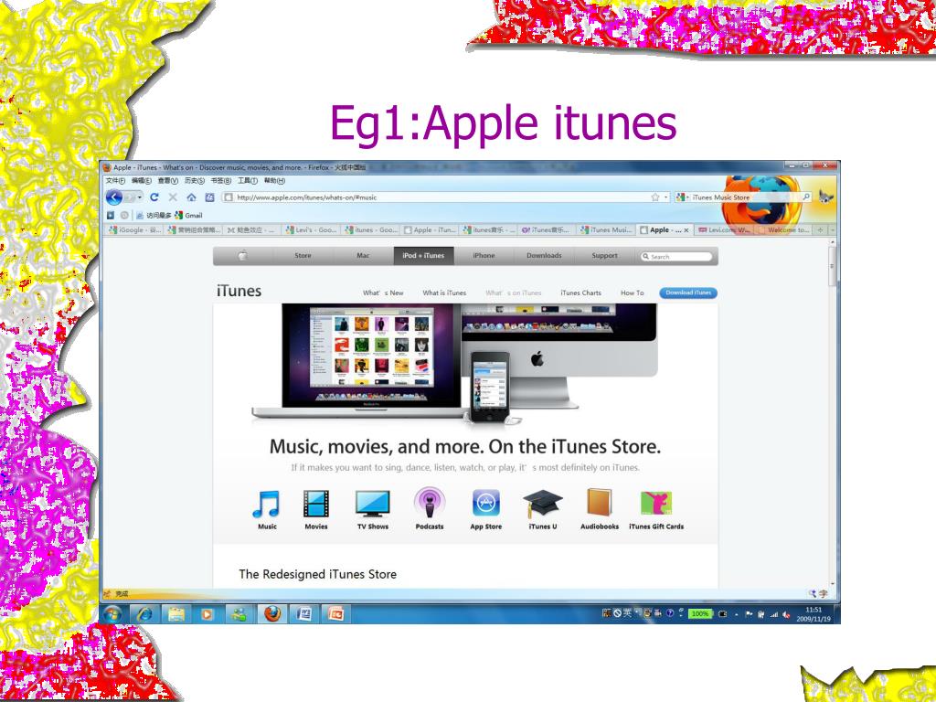Click the iTunes Gift Cards icon
Image resolution: width=936 pixels, height=702 pixels.
[x=656, y=504]
